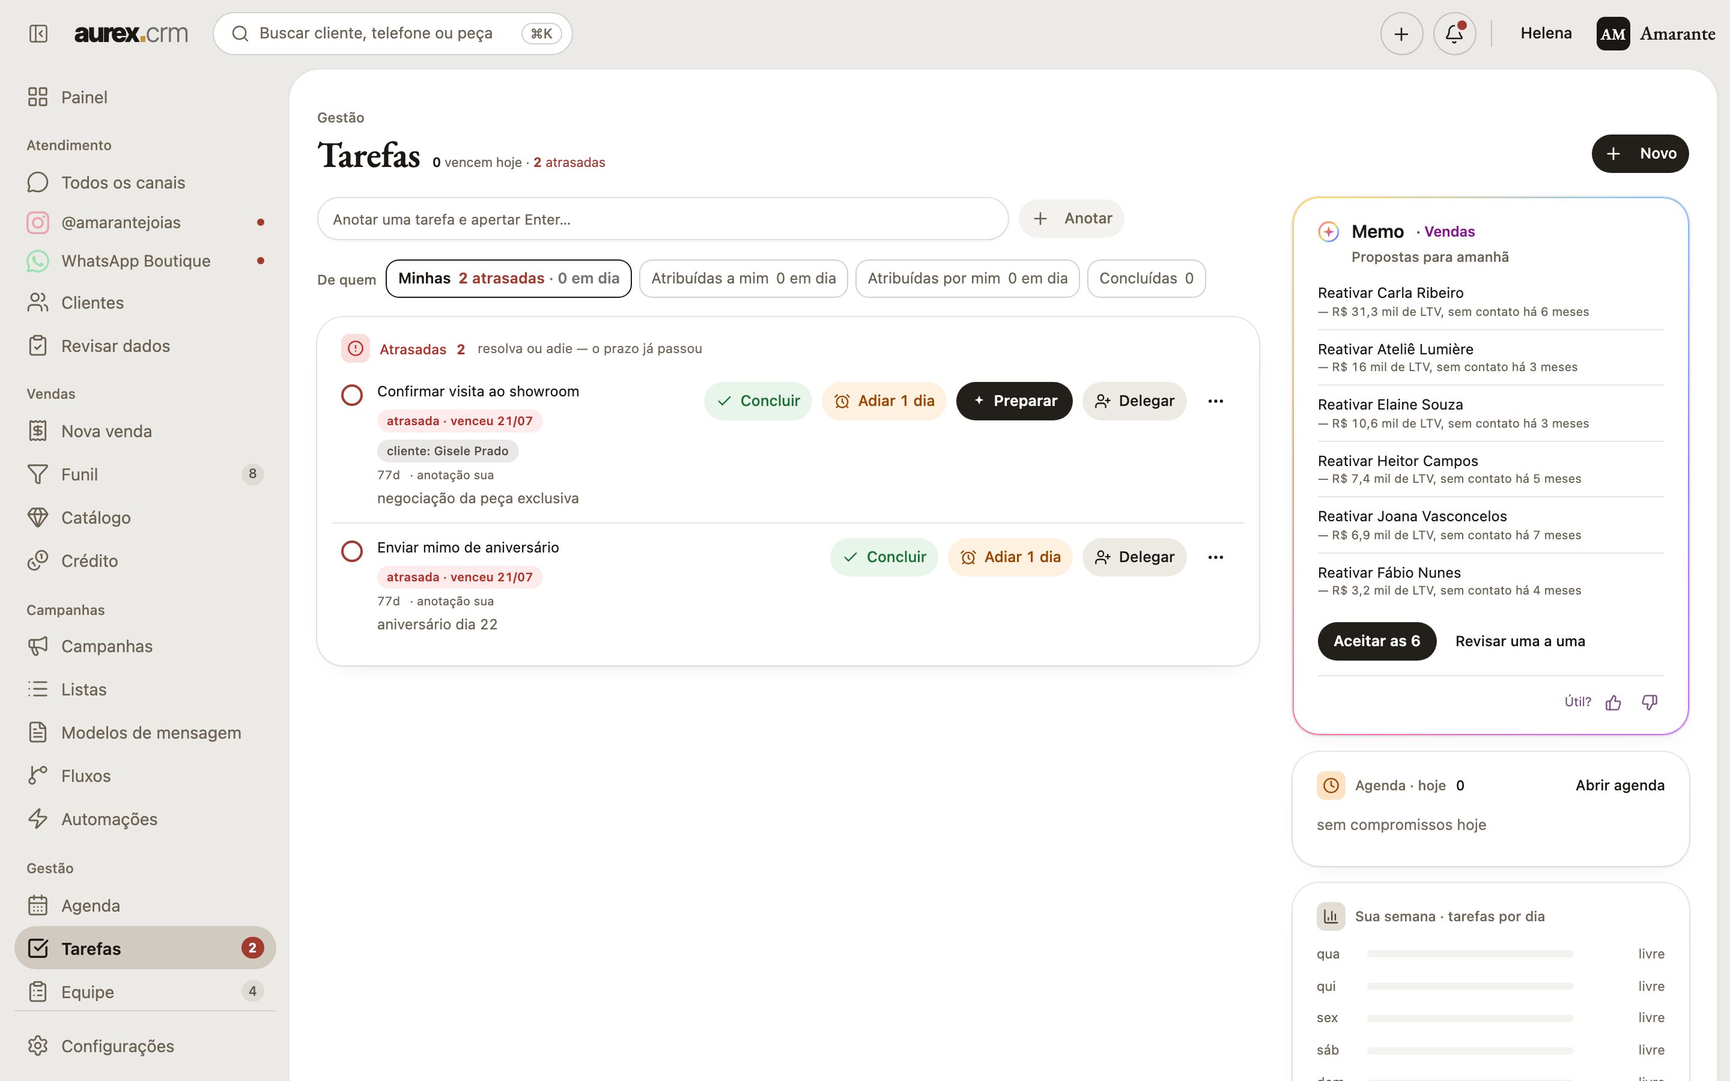Focus the Anotar uma tarefa input field
This screenshot has height=1081, width=1730.
point(663,219)
